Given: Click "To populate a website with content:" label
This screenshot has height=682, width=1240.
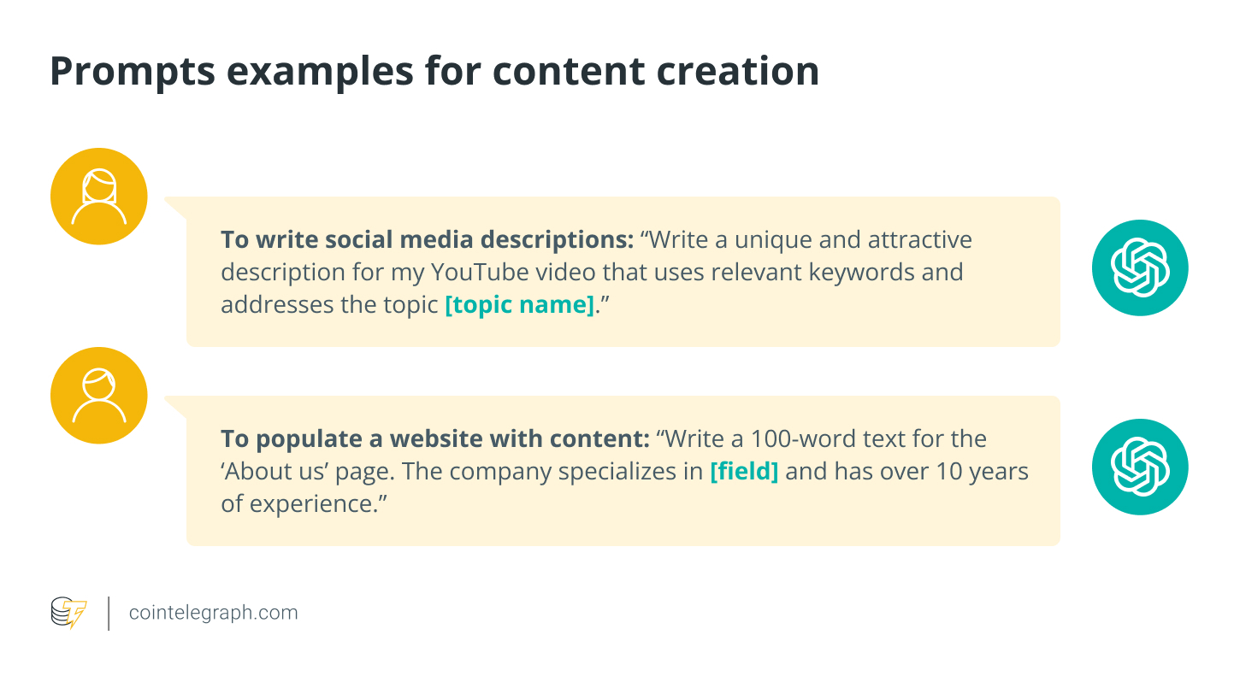Looking at the screenshot, I should coord(435,439).
